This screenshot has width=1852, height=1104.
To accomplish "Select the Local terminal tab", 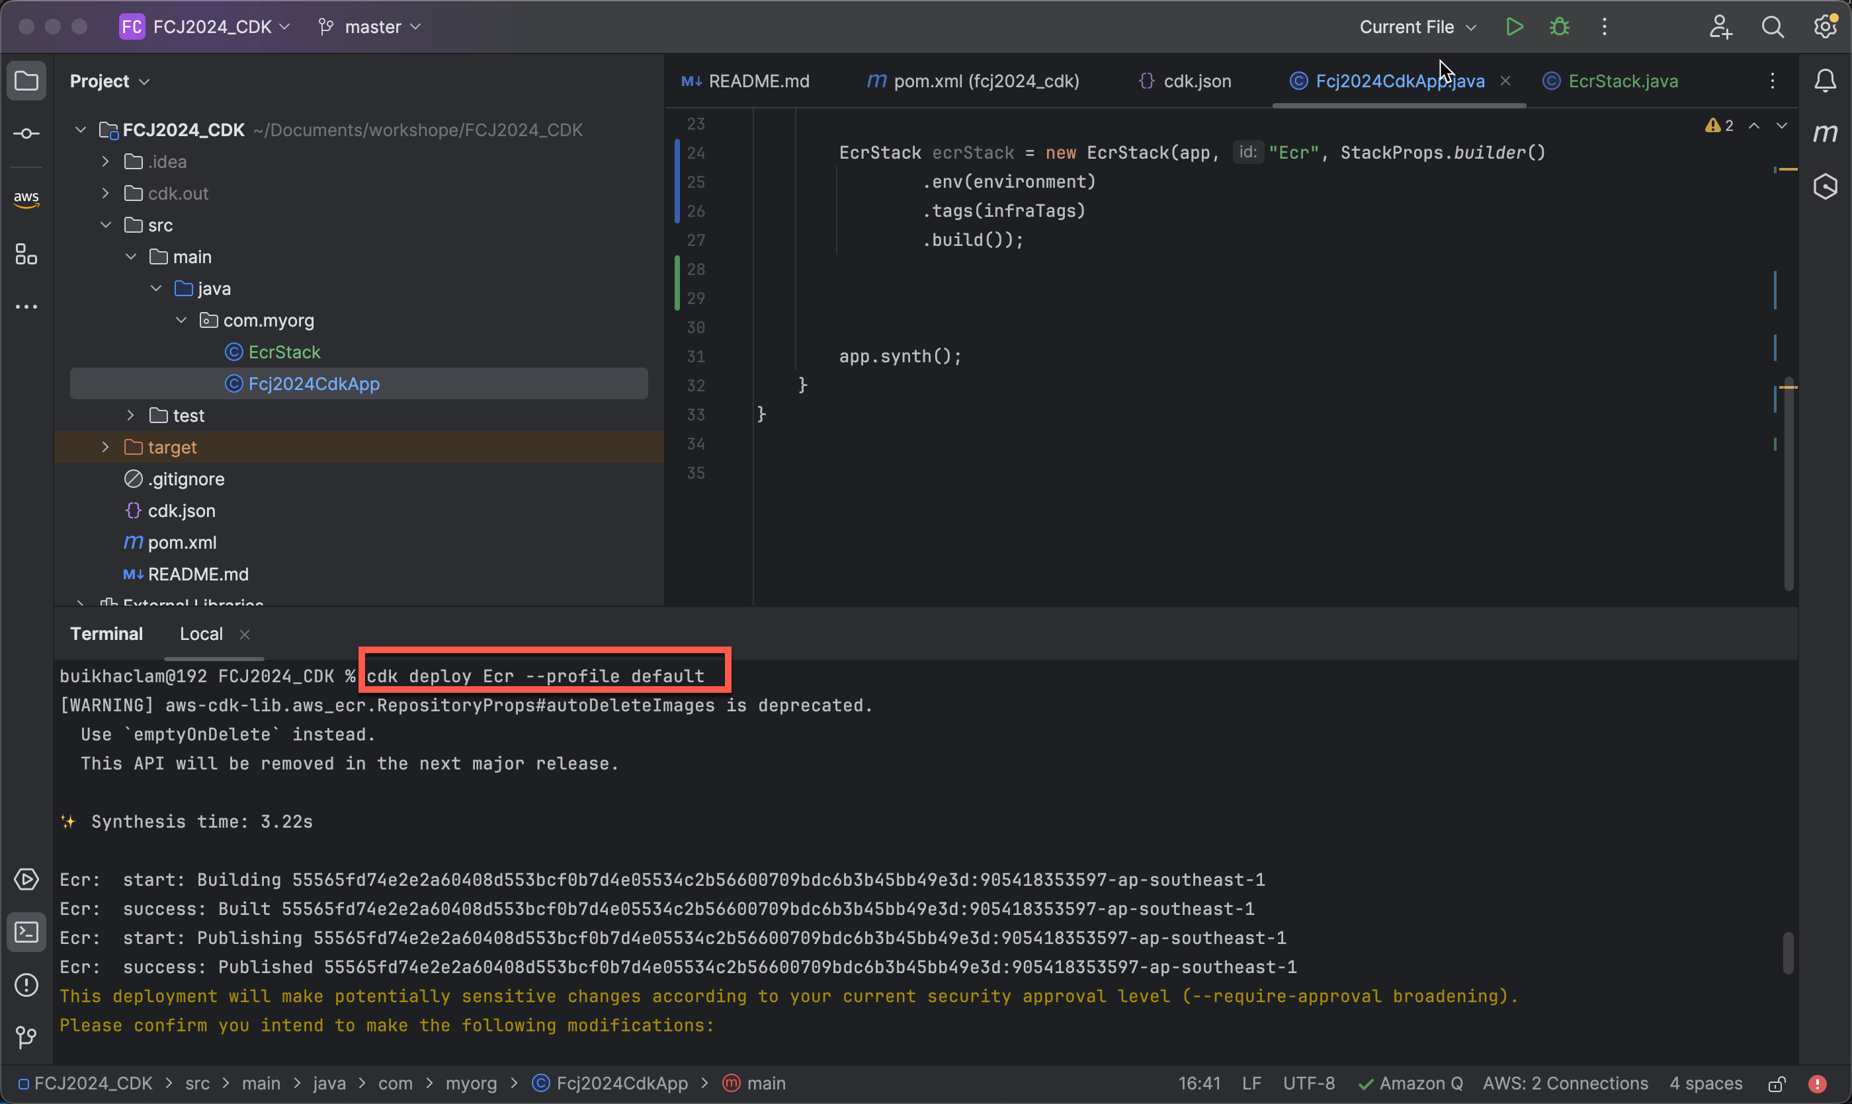I will [201, 634].
